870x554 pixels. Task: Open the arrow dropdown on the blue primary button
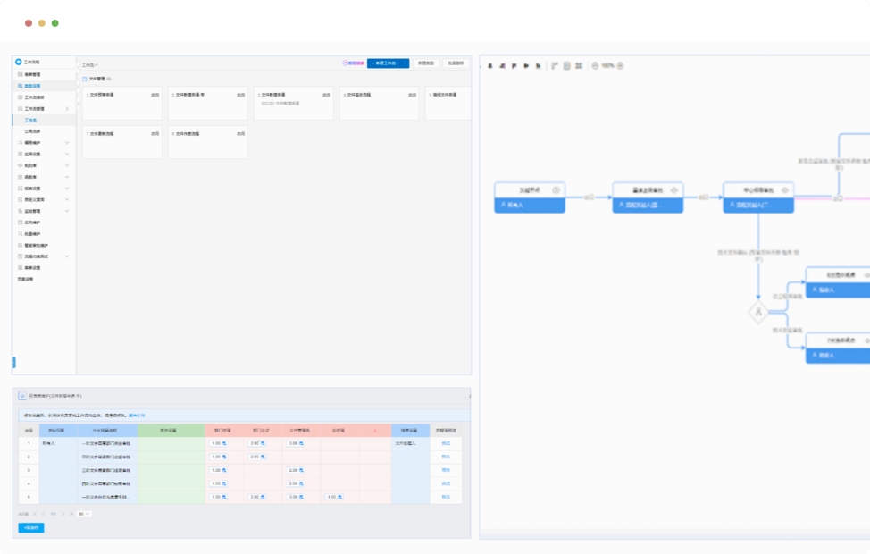(x=405, y=63)
